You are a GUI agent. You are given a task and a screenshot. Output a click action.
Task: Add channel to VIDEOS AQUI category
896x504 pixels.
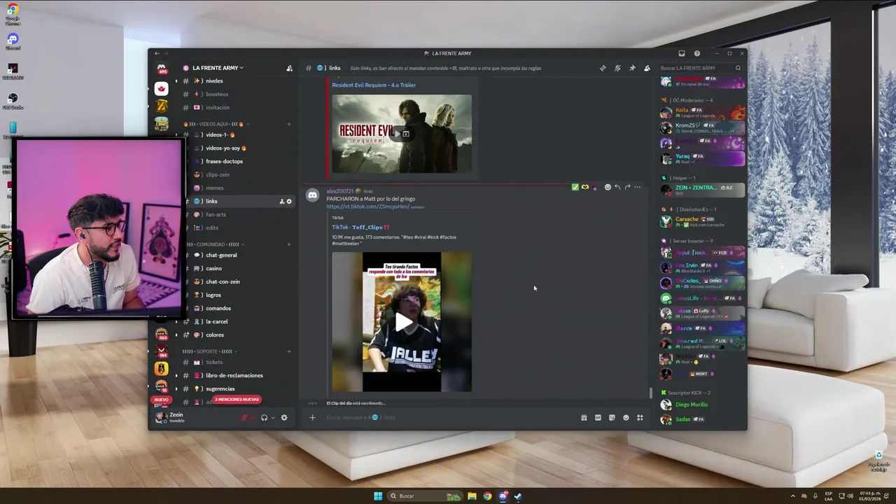[289, 125]
